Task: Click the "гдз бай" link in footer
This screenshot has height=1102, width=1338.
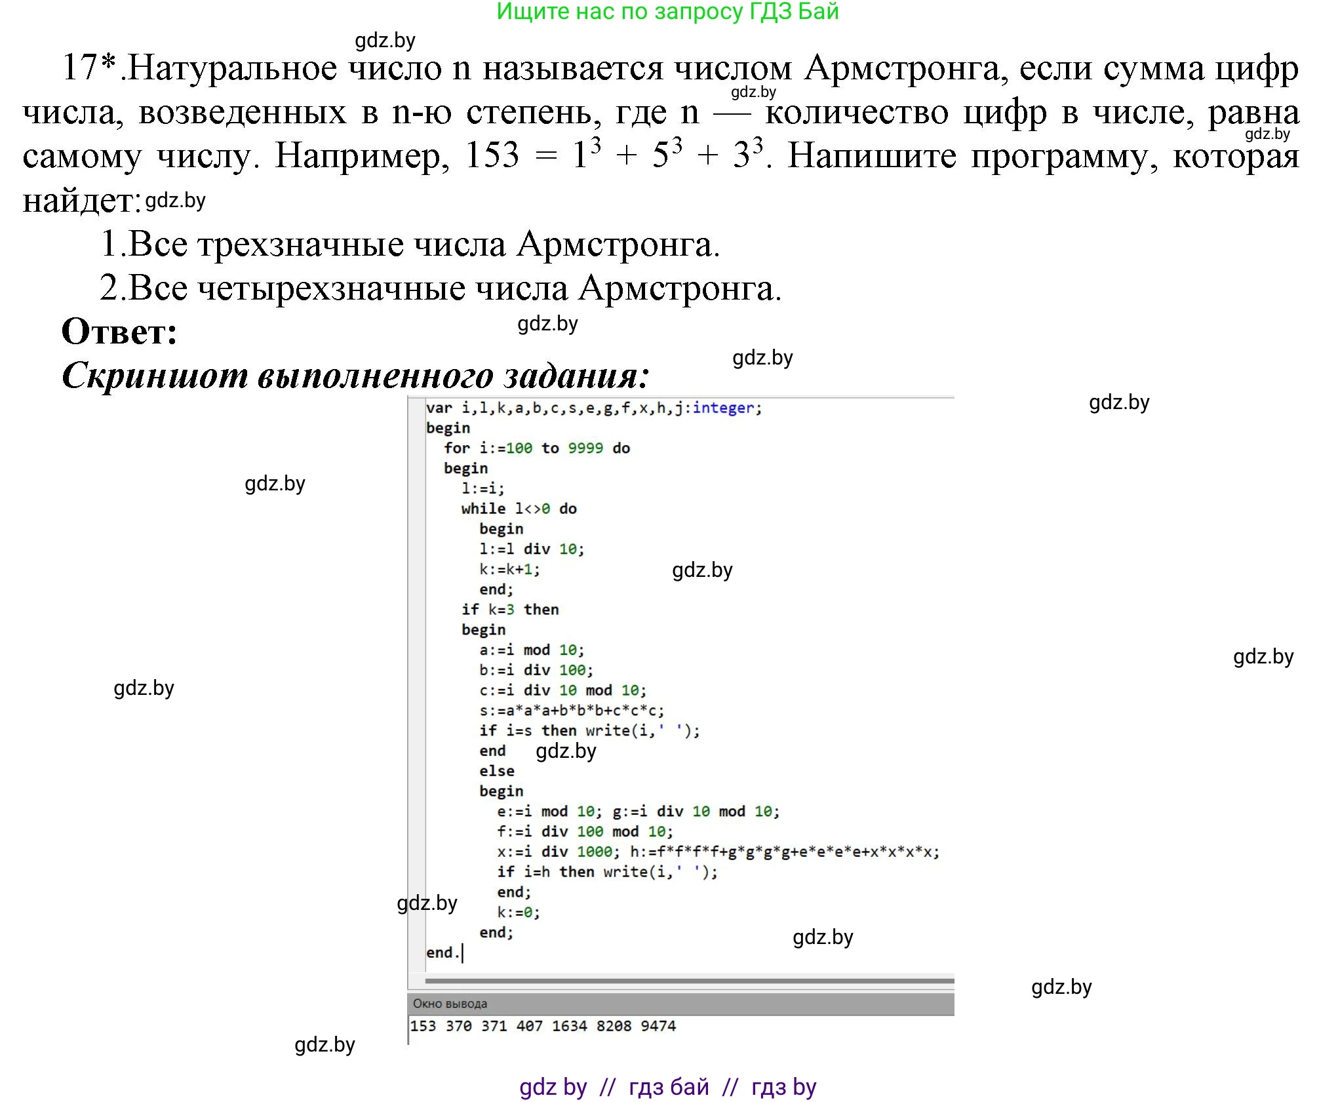Action: click(667, 1086)
